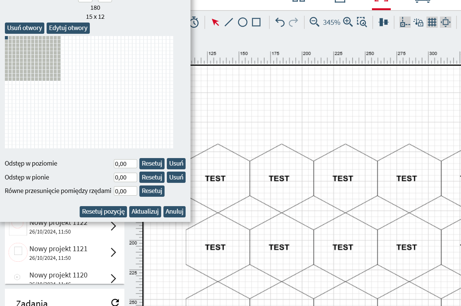Expand Nowy projekt 1122 chevron

click(113, 226)
